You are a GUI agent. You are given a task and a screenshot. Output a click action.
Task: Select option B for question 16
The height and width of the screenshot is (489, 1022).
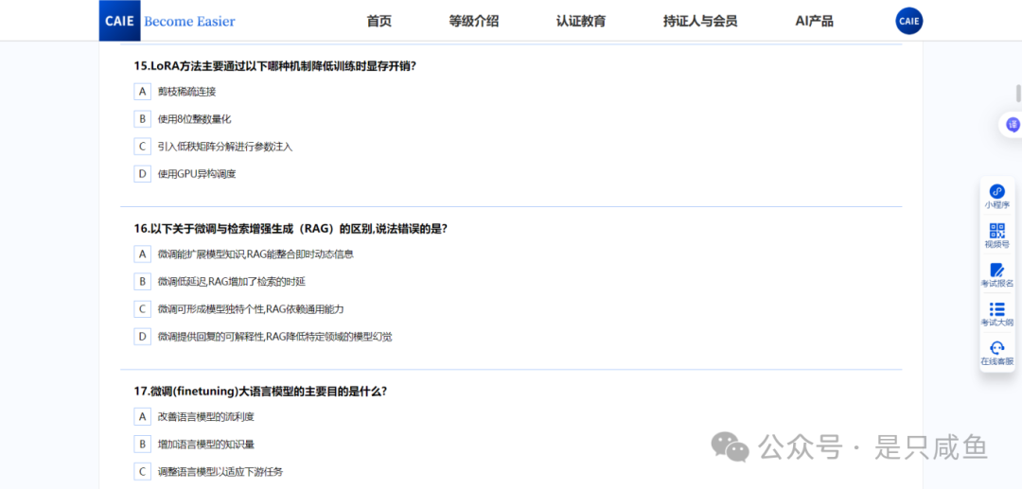point(143,281)
